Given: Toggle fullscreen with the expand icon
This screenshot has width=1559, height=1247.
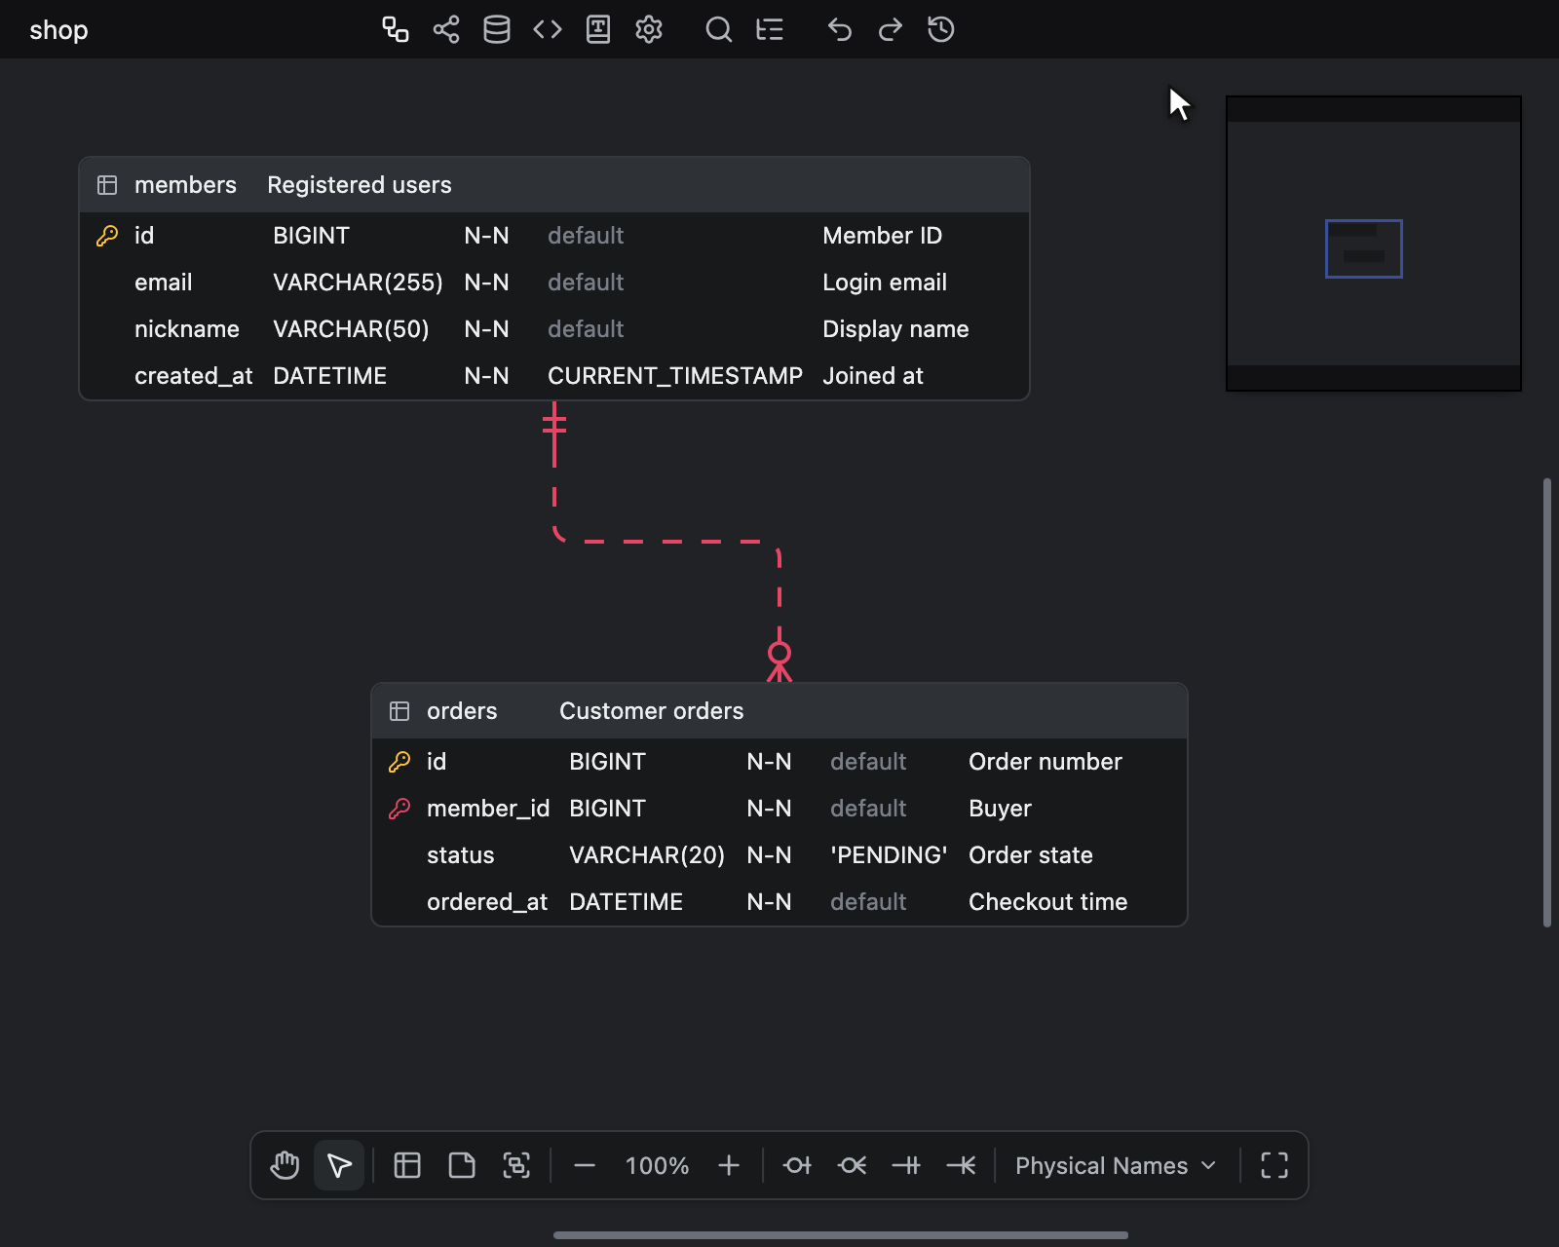Looking at the screenshot, I should click(1274, 1165).
